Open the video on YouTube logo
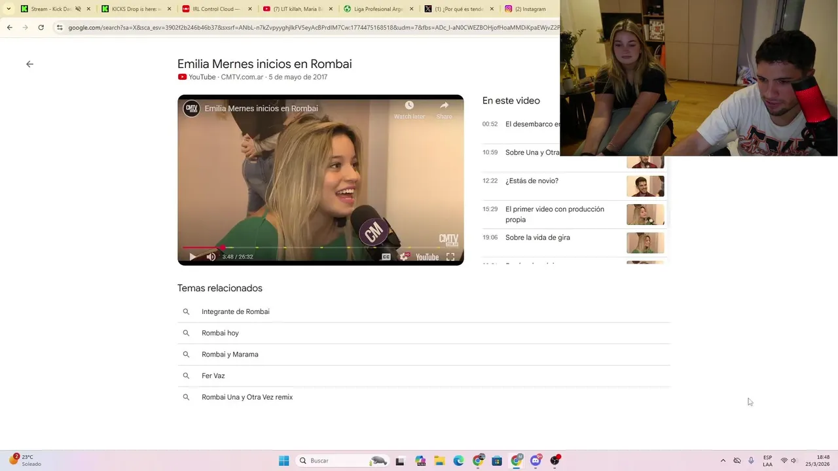Viewport: 838px width, 471px height. tap(427, 257)
